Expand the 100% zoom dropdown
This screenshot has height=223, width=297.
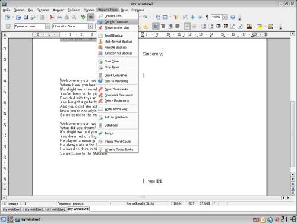(225, 17)
